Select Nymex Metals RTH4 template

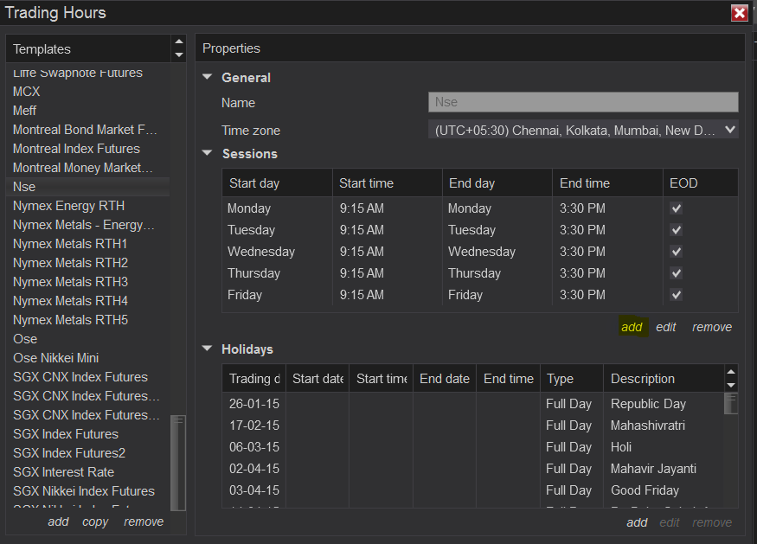click(x=88, y=301)
